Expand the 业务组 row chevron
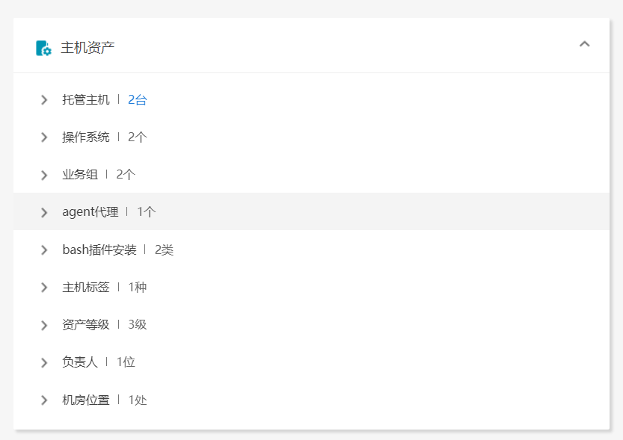Screen dimensions: 623x440 (x=44, y=175)
